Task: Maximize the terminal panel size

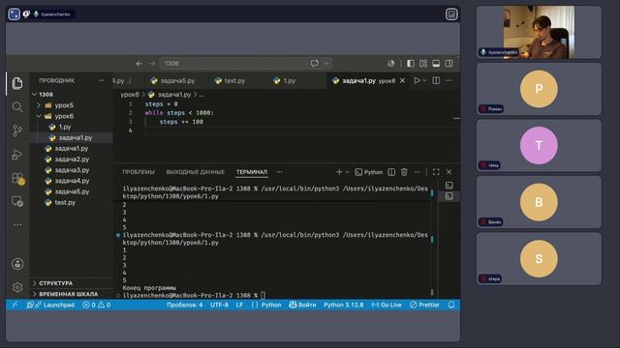Action: pyautogui.click(x=436, y=172)
